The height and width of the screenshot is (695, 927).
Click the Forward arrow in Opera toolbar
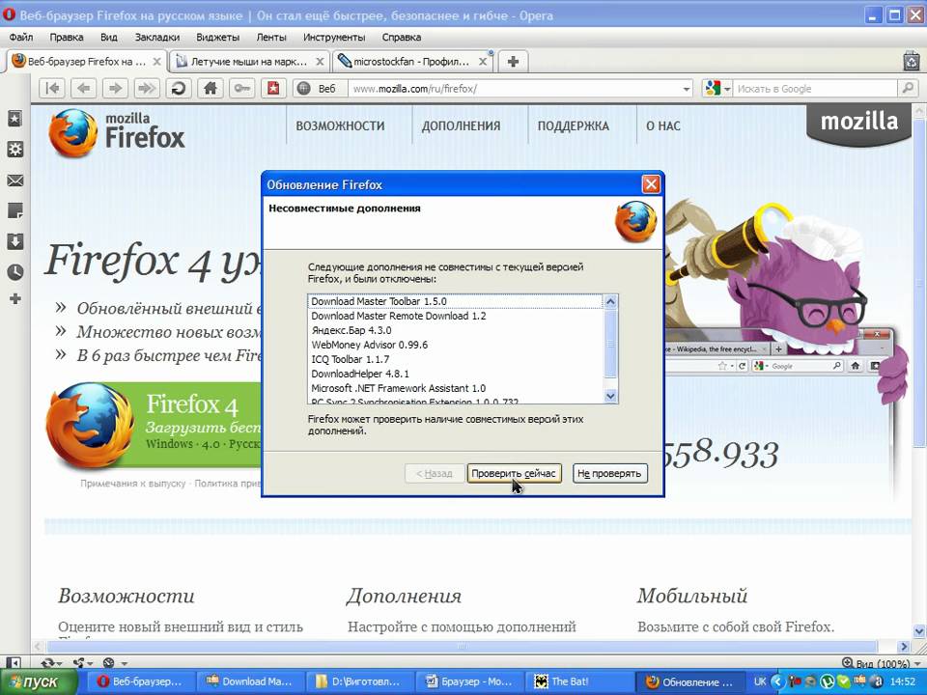(x=115, y=89)
